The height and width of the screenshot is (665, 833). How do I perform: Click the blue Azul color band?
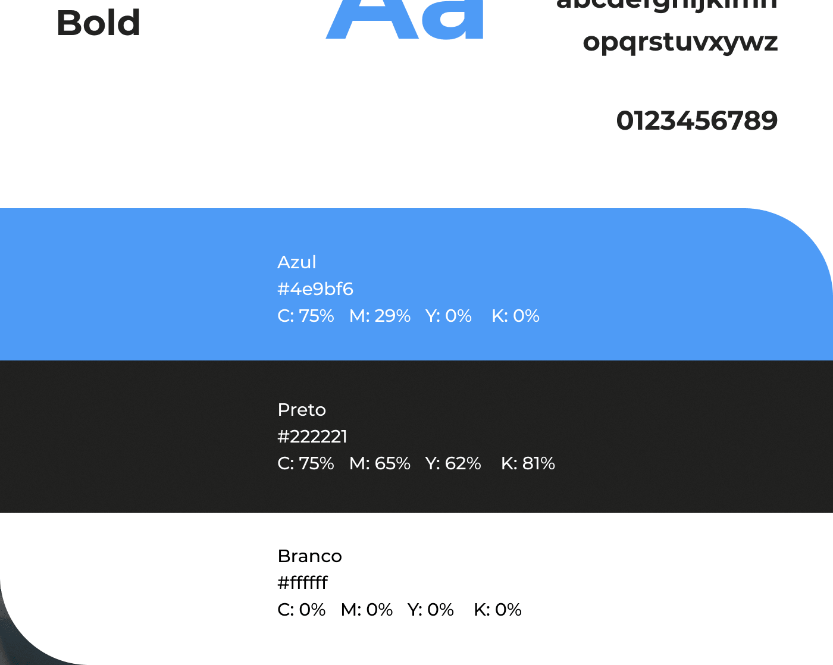[x=416, y=284]
